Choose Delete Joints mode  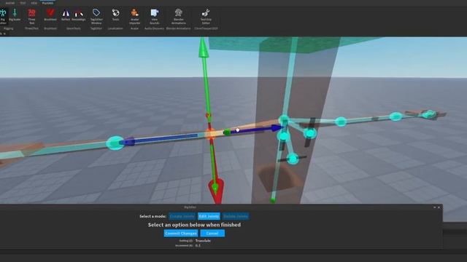235,216
